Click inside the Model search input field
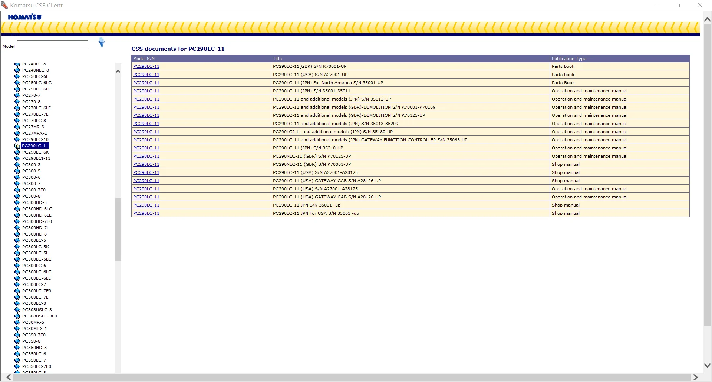 (x=53, y=45)
